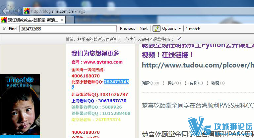
Task: Focus the blog.sina.com.cn address bar
Action: [139, 11]
